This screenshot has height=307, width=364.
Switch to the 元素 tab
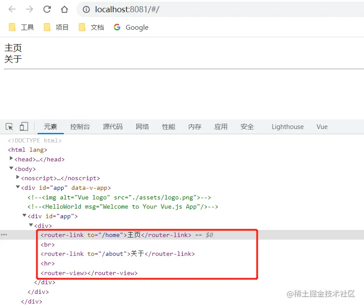pyautogui.click(x=50, y=127)
